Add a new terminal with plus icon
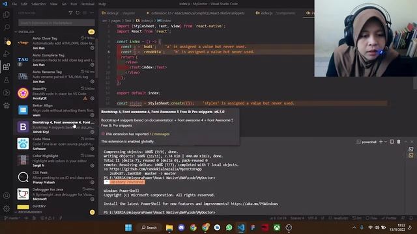This screenshot has height=234, width=417. pyautogui.click(x=381, y=142)
